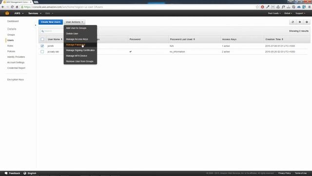Open the Edit dropdown in navbar

click(49, 13)
